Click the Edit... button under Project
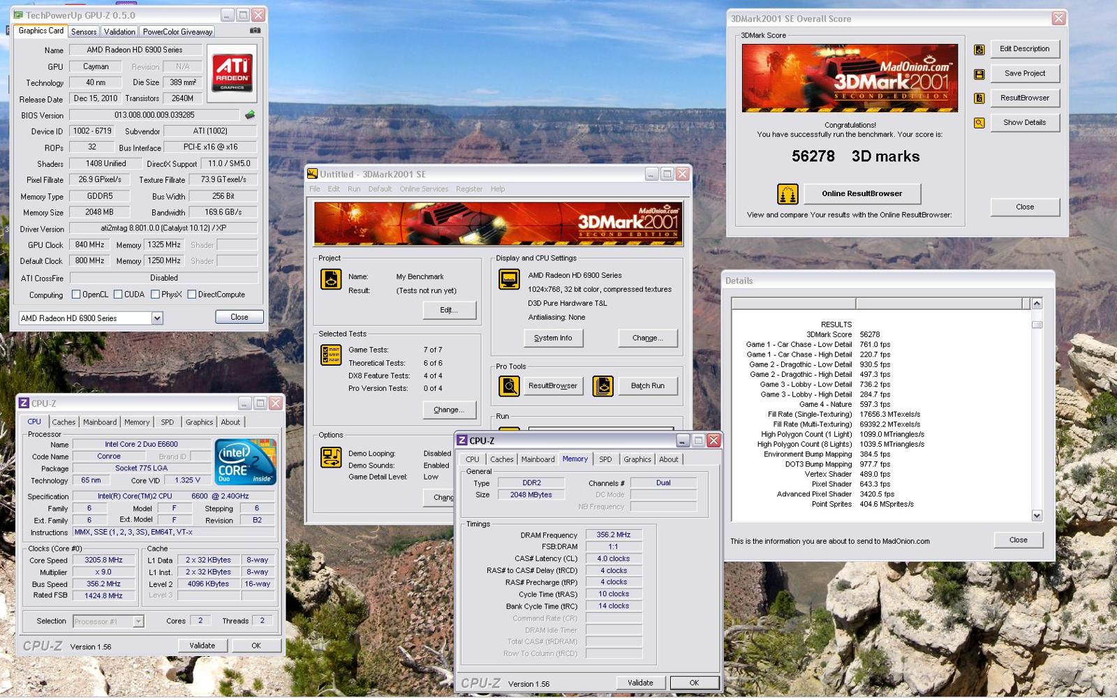 coord(450,310)
